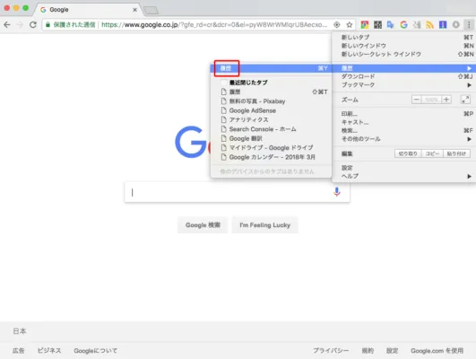Click the Google 検索 button

coord(203,225)
